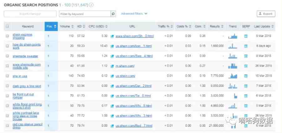Image resolution: width=282 pixels, height=133 pixels.
Task: View SERP snapshot for white floral print long sleeve
Action: tap(246, 106)
